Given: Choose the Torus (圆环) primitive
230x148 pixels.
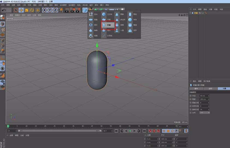Looking at the screenshot, I should coord(93,25).
